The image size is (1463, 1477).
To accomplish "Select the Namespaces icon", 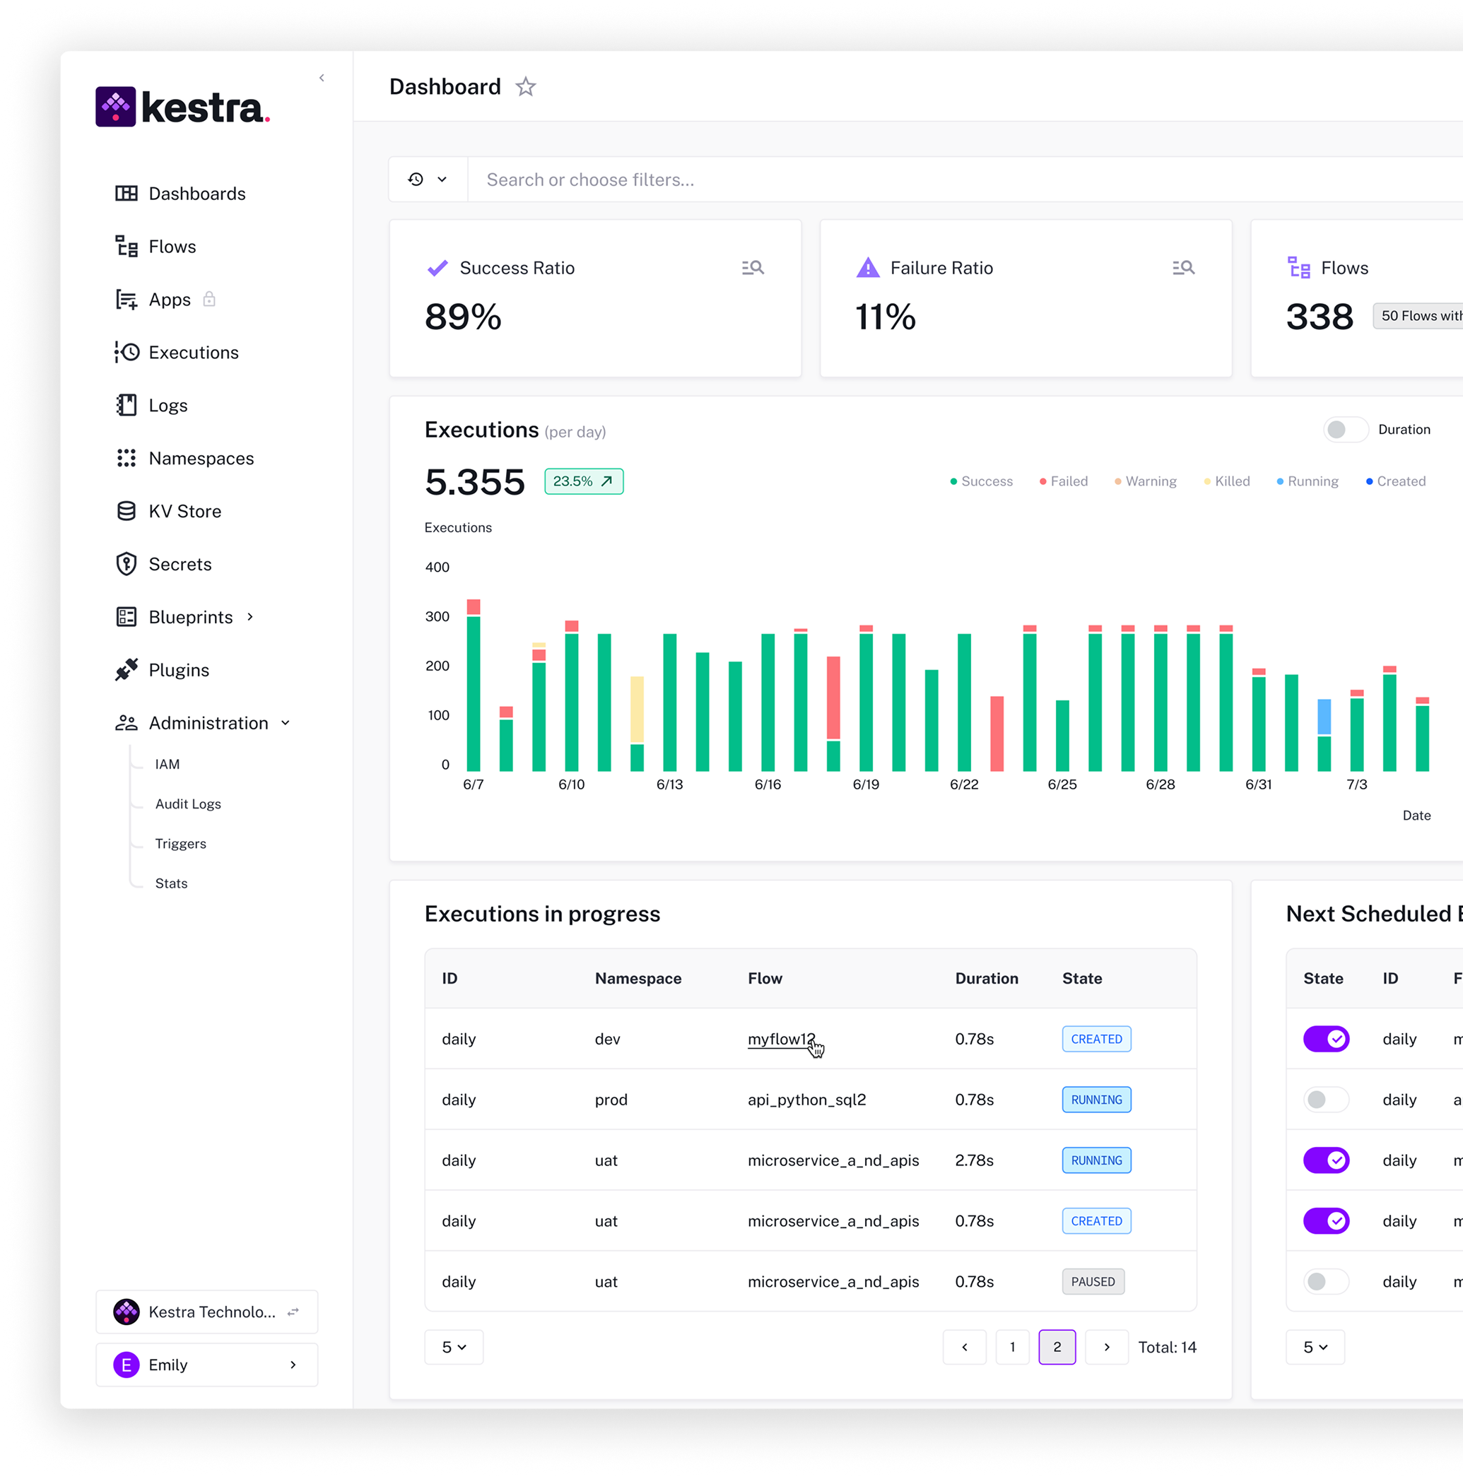I will tap(127, 458).
